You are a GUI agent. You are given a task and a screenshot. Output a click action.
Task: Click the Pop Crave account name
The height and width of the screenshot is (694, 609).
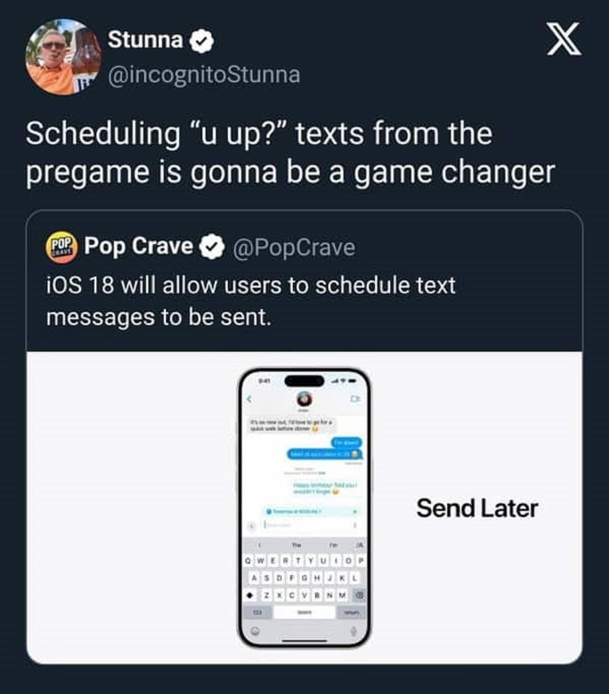[139, 246]
